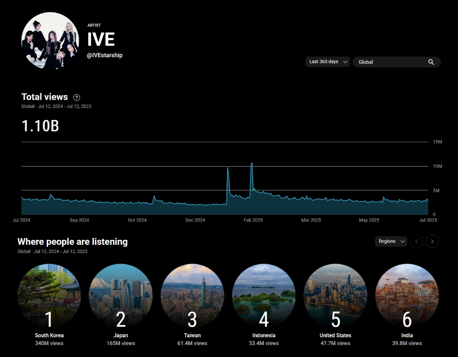The width and height of the screenshot is (458, 357).
Task: Click the 340M views text
Action: coord(49,343)
